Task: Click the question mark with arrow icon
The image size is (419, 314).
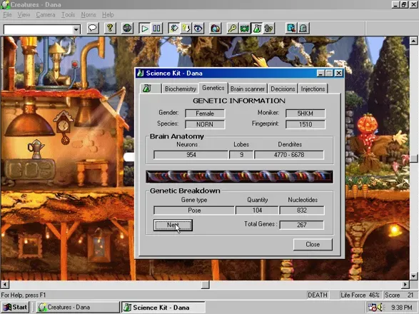Action: (x=186, y=29)
